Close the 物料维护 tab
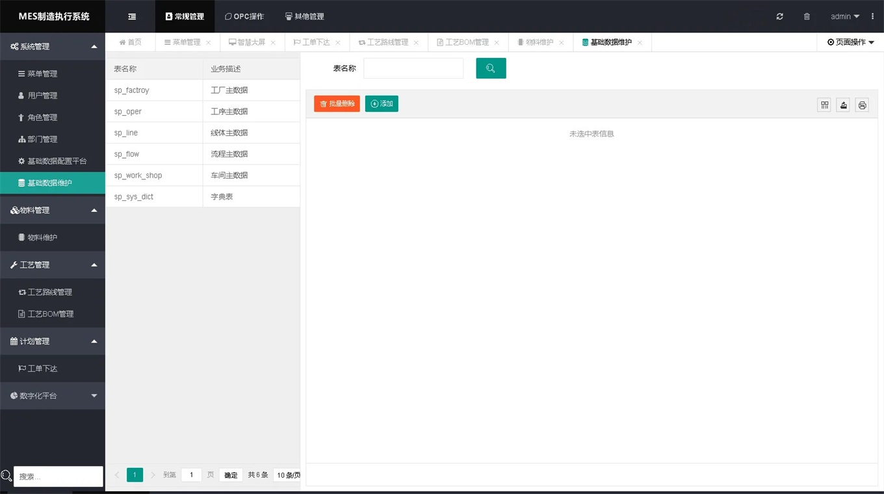 561,43
